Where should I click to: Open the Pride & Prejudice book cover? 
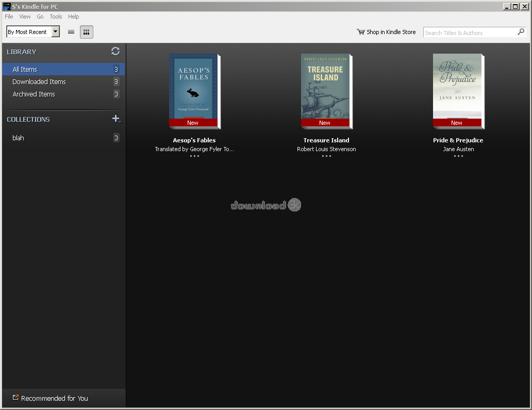point(458,91)
